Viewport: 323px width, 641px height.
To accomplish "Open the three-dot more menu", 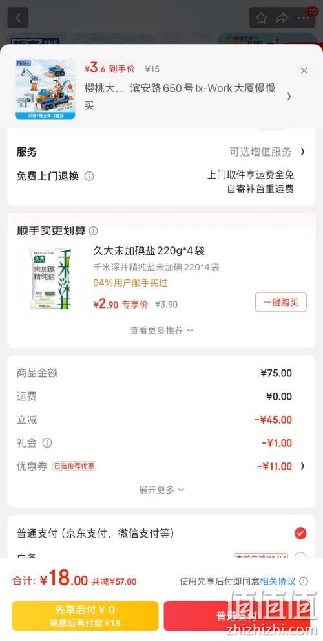I will (304, 18).
